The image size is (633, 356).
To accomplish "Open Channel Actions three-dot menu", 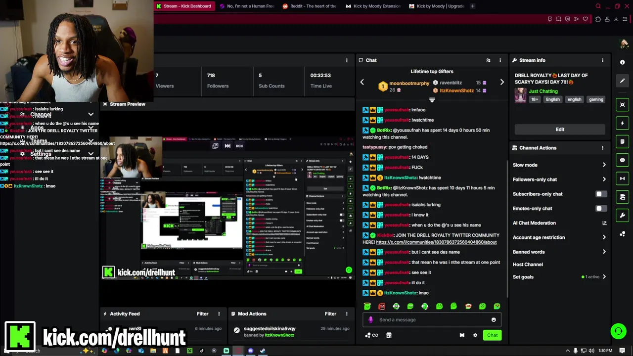I will pyautogui.click(x=602, y=148).
